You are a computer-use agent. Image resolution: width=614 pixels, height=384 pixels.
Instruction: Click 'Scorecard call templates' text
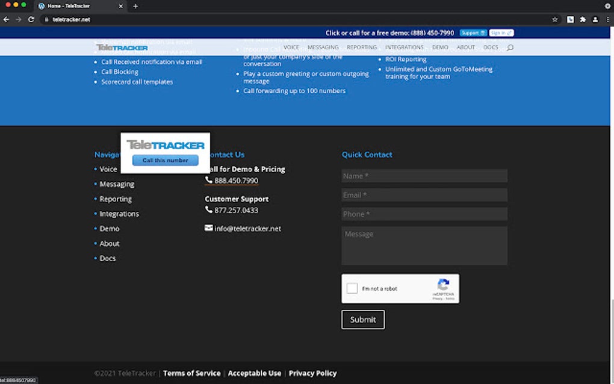(137, 82)
